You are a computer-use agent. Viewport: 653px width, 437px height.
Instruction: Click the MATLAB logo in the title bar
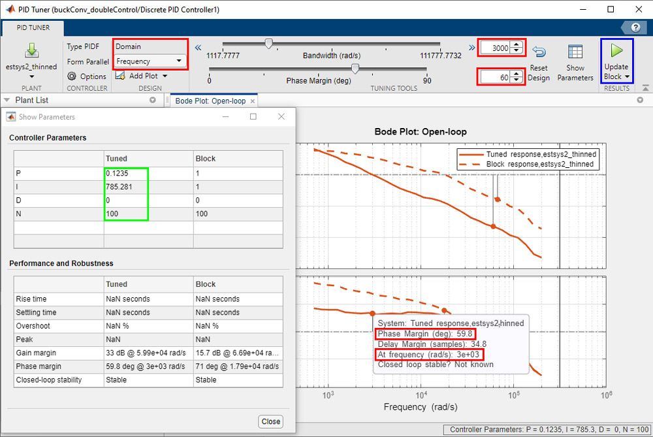pos(9,9)
